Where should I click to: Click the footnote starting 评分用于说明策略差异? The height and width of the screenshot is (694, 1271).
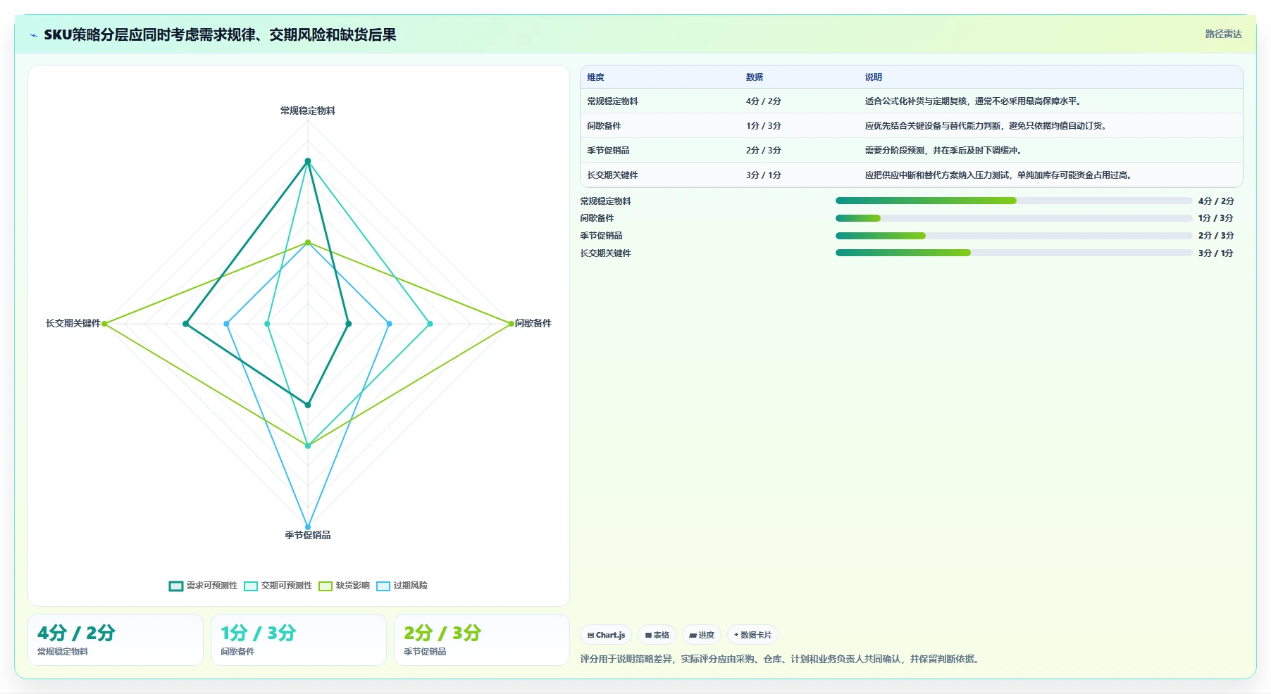pos(781,659)
